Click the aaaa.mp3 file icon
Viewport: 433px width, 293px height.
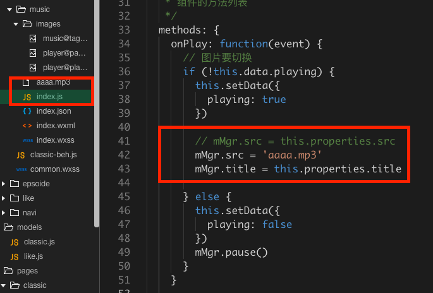(x=26, y=83)
